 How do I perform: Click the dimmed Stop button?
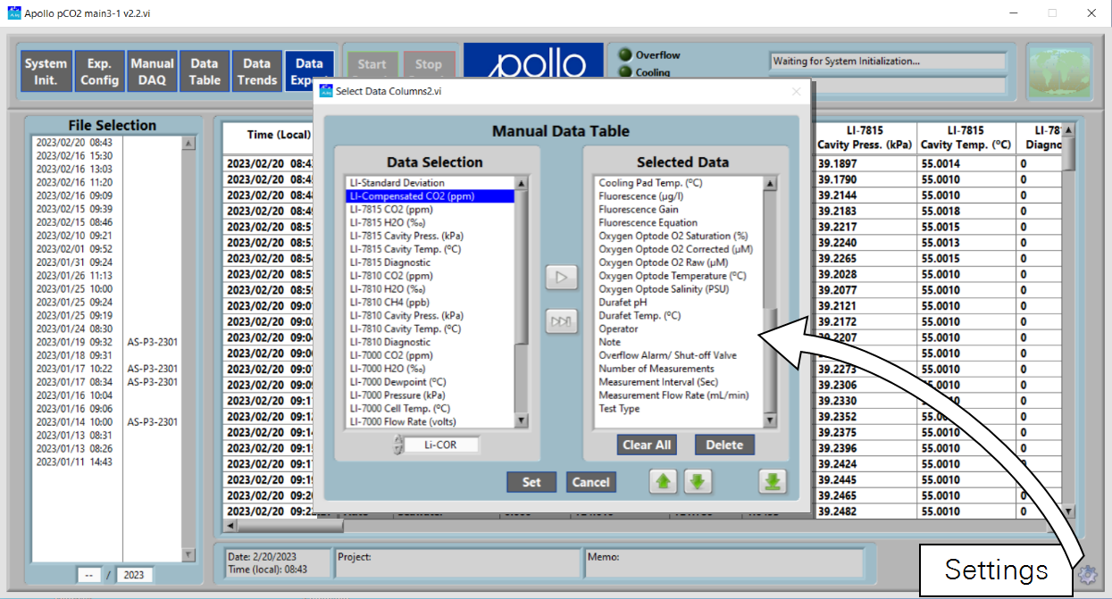[x=429, y=64]
